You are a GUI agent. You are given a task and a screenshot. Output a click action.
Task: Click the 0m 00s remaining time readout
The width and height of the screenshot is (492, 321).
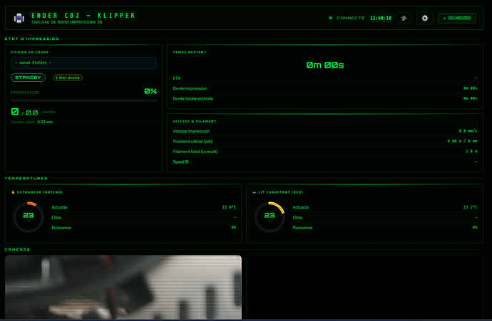click(325, 65)
